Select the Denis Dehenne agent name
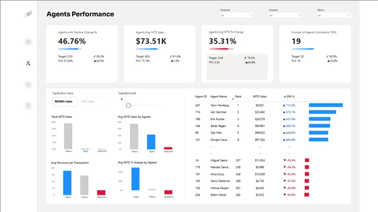The height and width of the screenshot is (212, 378). coord(220,181)
